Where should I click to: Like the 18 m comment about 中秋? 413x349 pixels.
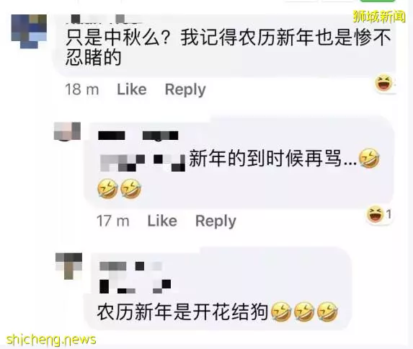click(x=132, y=89)
